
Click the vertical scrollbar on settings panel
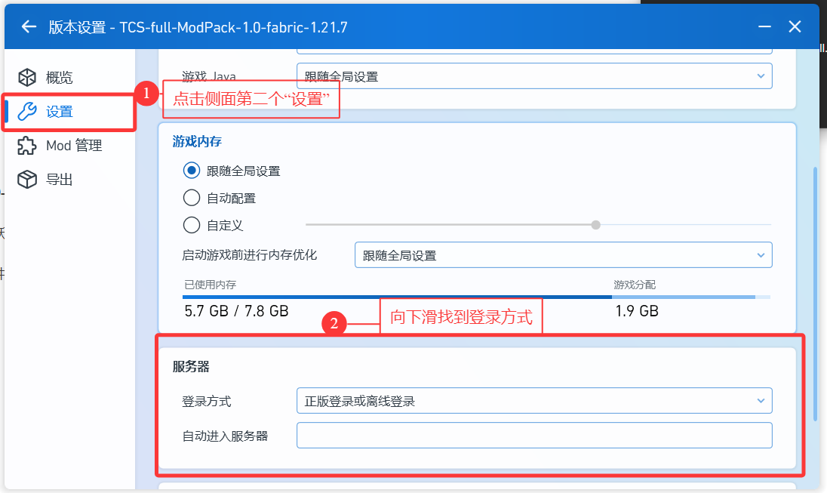(x=816, y=294)
